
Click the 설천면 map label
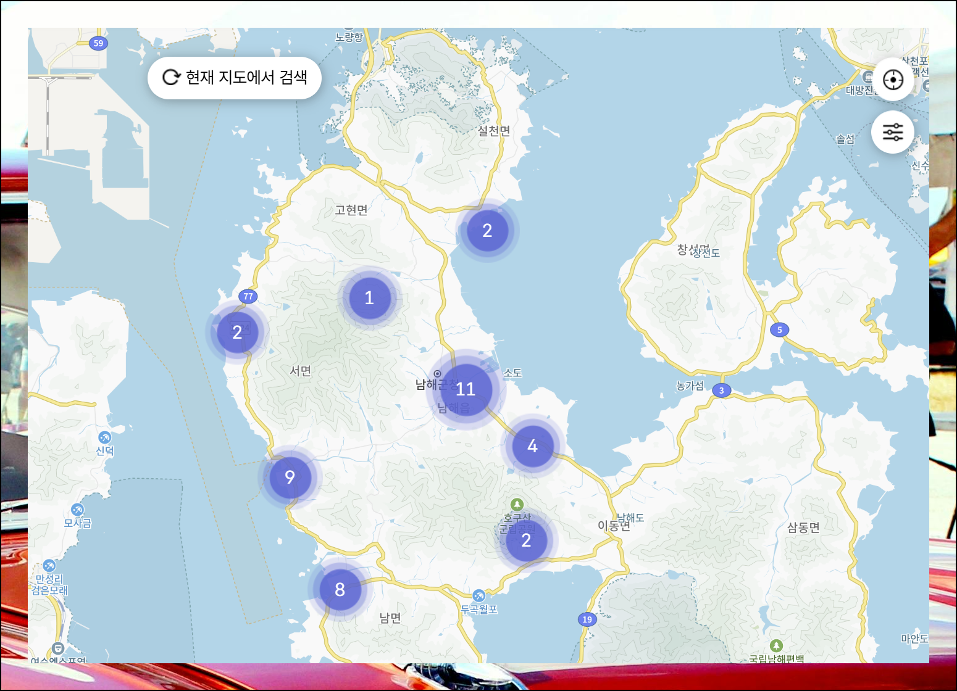494,131
